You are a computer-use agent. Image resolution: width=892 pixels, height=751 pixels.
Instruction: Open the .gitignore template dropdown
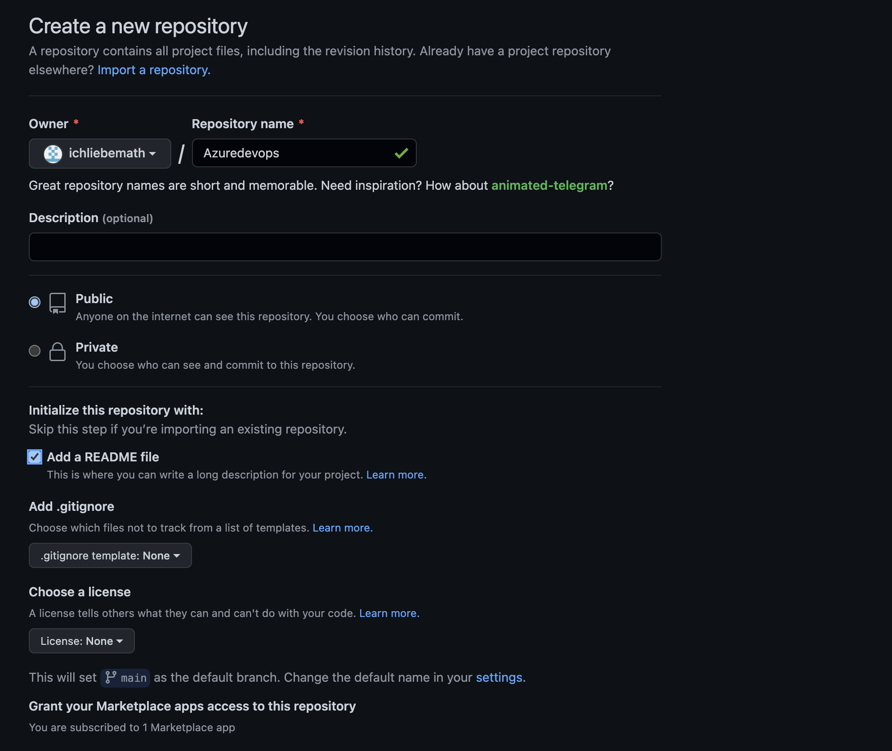110,555
